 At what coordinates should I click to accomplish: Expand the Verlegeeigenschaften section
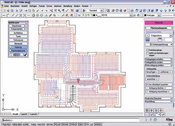158,59
